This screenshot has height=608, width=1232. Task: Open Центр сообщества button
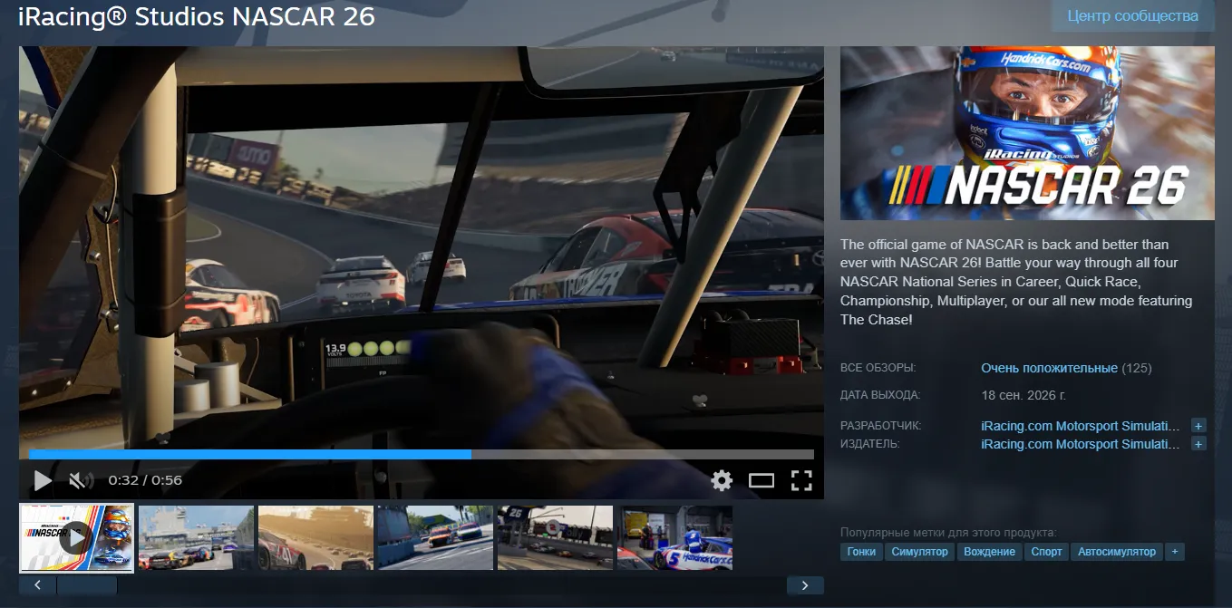[1133, 16]
